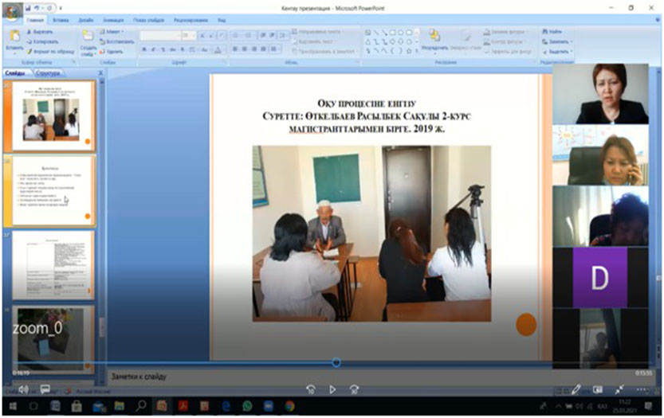
Task: Click the participant tile with letter D
Action: (600, 278)
